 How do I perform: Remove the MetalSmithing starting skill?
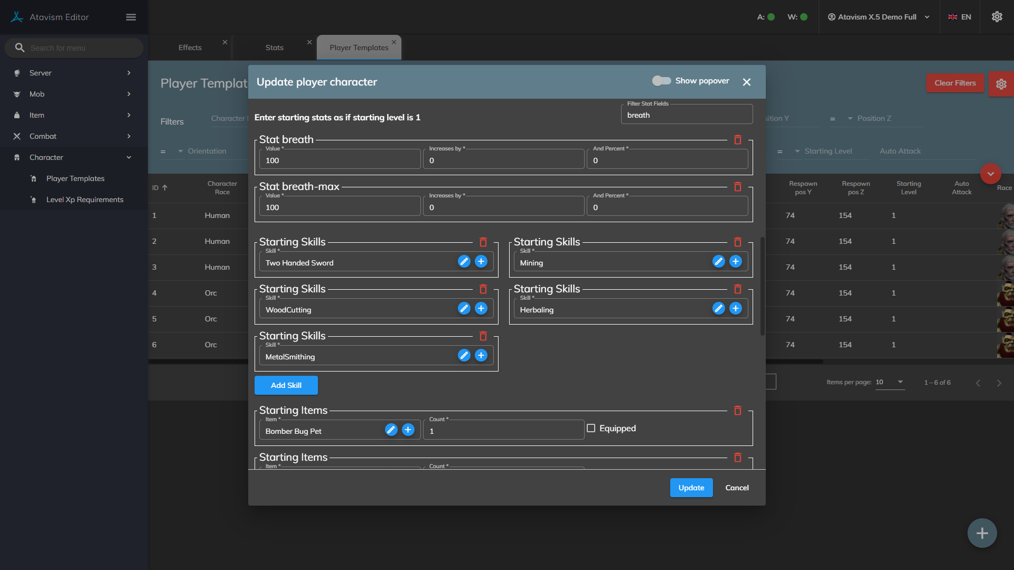[x=483, y=336]
